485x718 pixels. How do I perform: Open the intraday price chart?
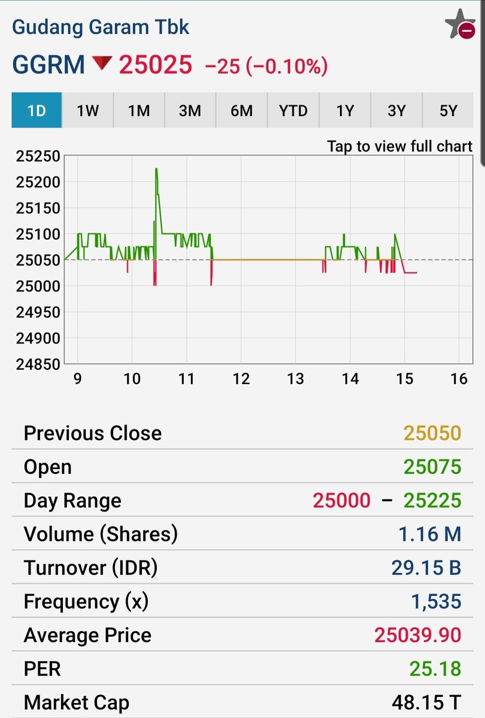tap(268, 260)
